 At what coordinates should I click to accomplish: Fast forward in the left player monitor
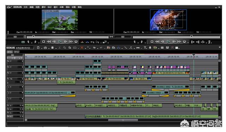pos(71,42)
